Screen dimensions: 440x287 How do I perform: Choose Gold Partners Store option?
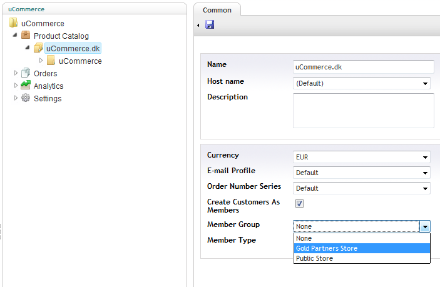(362, 248)
